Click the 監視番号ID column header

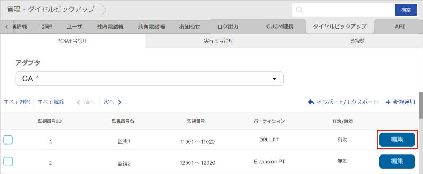(x=50, y=121)
